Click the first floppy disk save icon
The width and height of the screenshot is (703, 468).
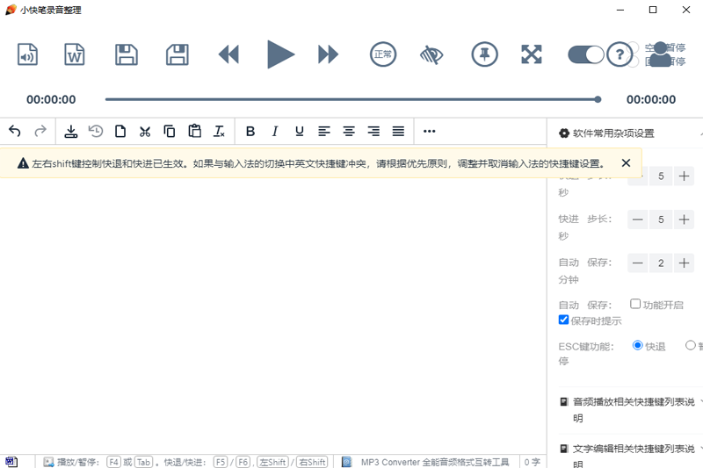[126, 54]
